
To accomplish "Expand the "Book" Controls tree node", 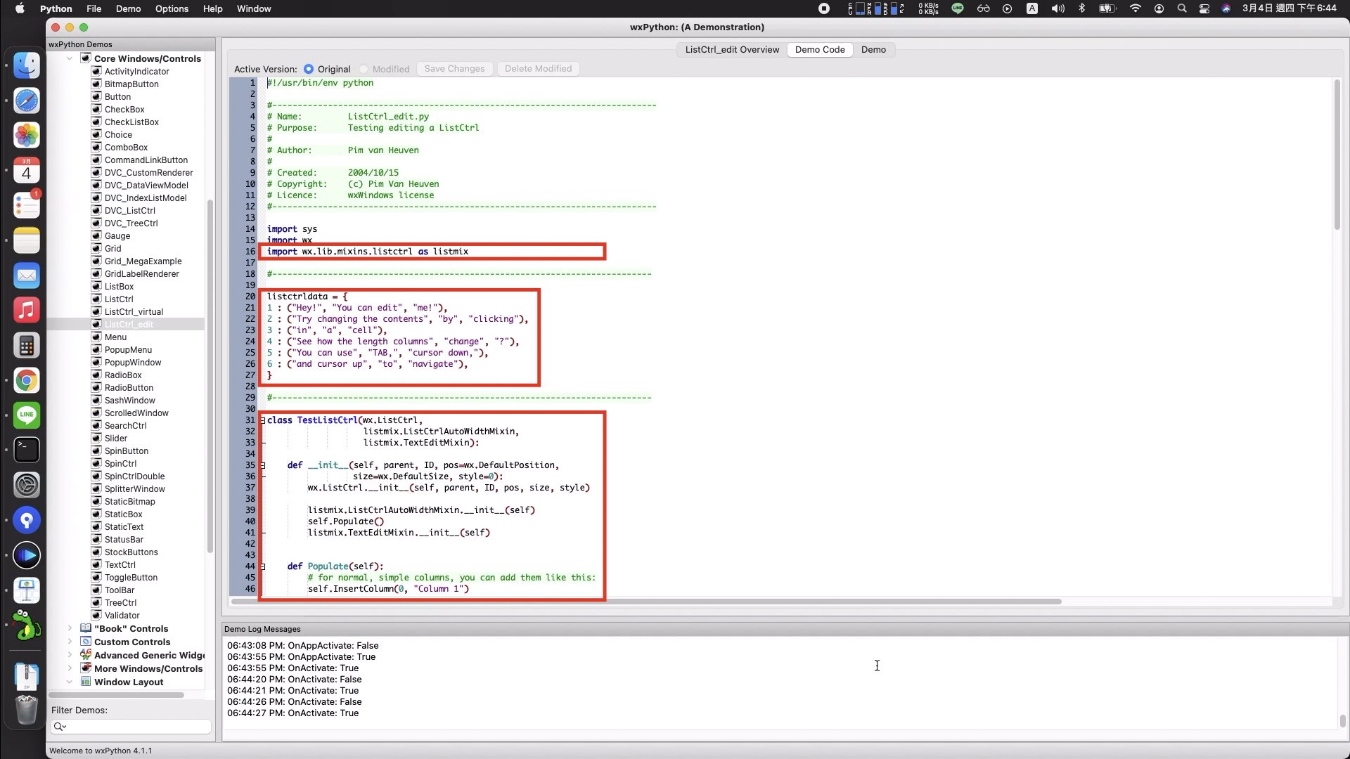I will point(70,628).
